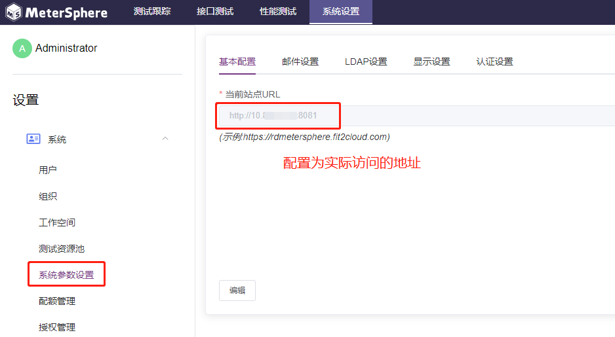Screen dimensions: 615x337
Task: Click the 当前站点URL input field
Action: point(416,115)
